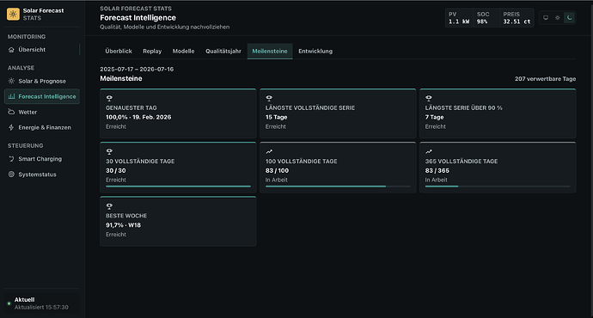Click the Solar Forecast sun logo icon
The width and height of the screenshot is (593, 318).
click(13, 14)
